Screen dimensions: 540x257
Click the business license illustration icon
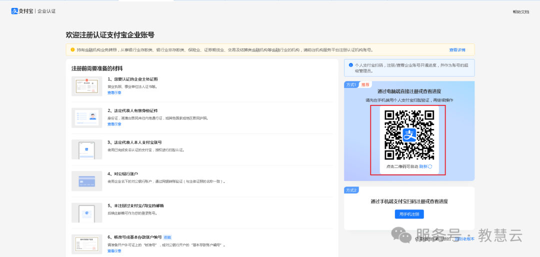86,86
